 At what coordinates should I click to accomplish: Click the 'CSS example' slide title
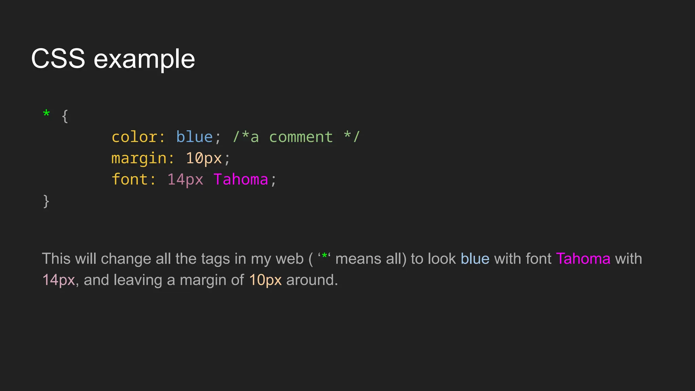113,59
